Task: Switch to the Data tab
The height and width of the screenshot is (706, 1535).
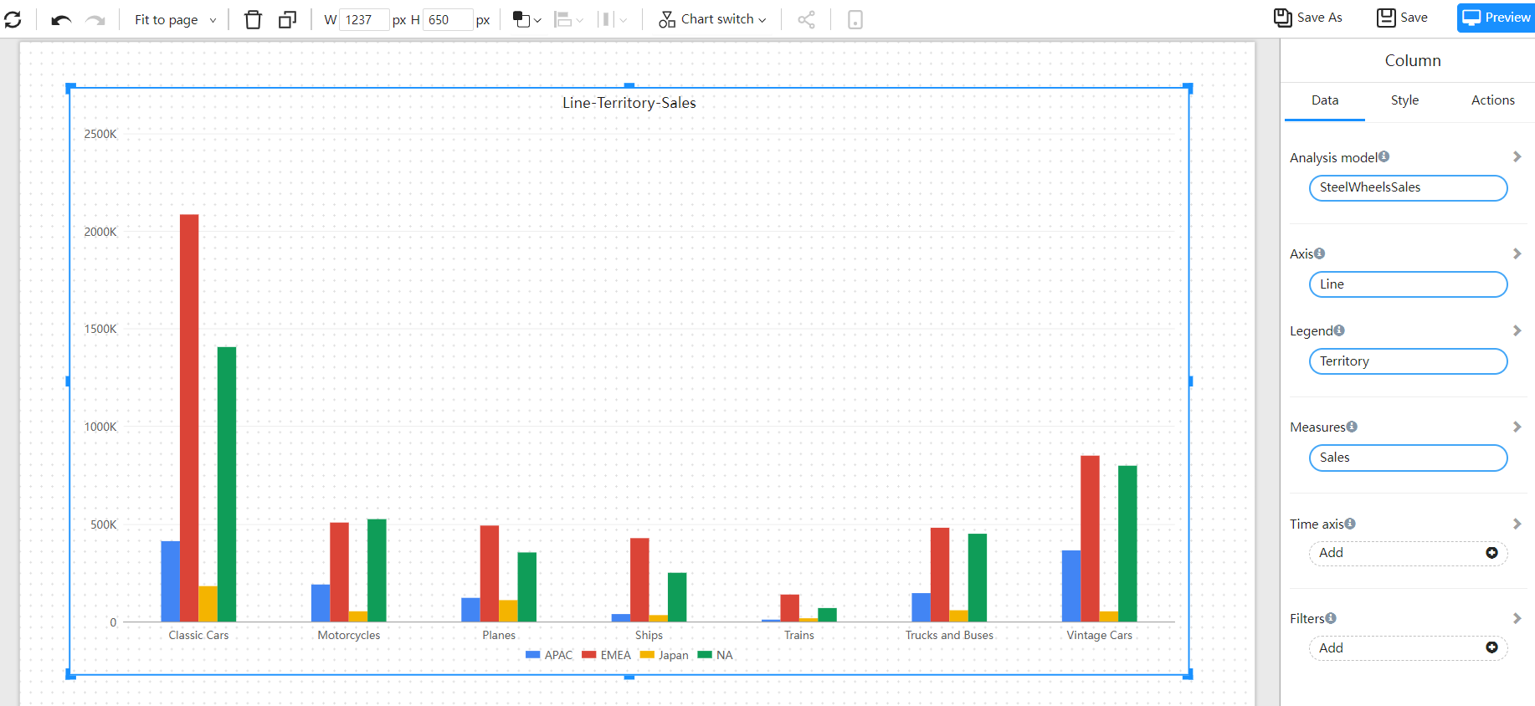Action: point(1325,100)
